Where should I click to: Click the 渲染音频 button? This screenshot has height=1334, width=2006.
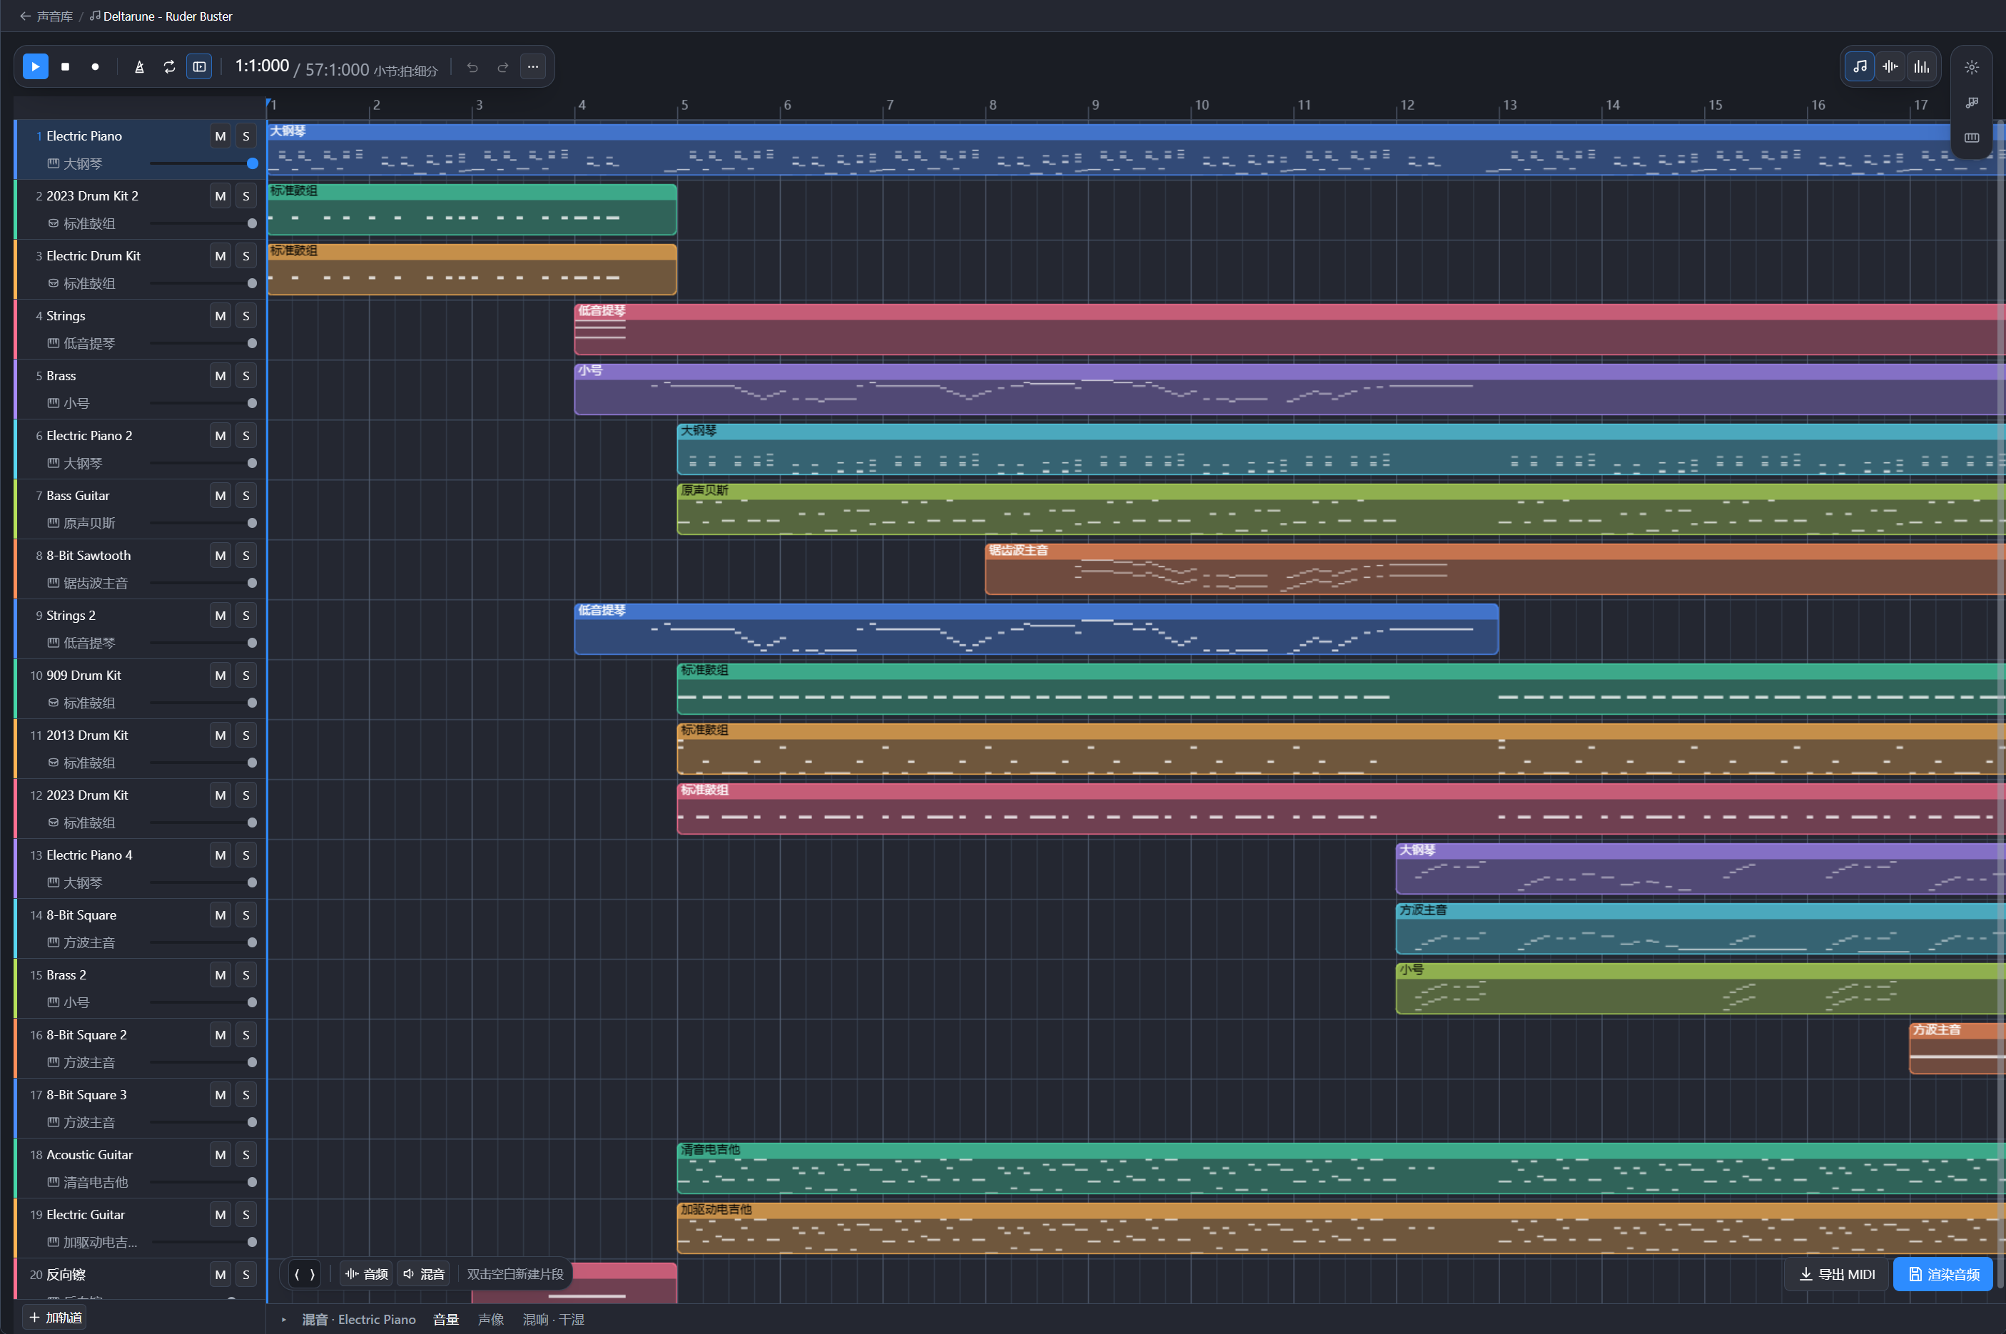(x=1943, y=1273)
